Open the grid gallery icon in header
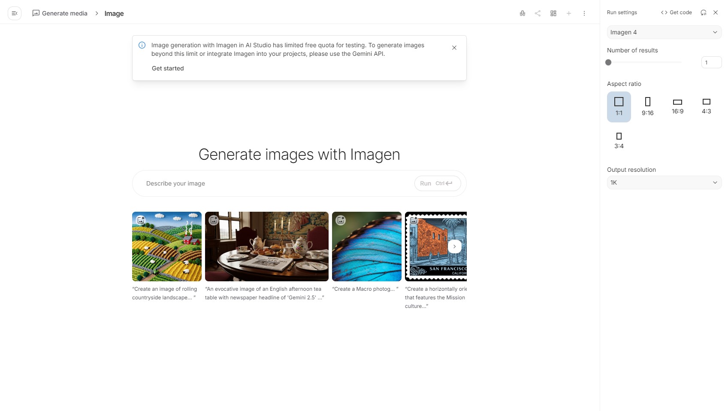This screenshot has height=411, width=728. [553, 13]
